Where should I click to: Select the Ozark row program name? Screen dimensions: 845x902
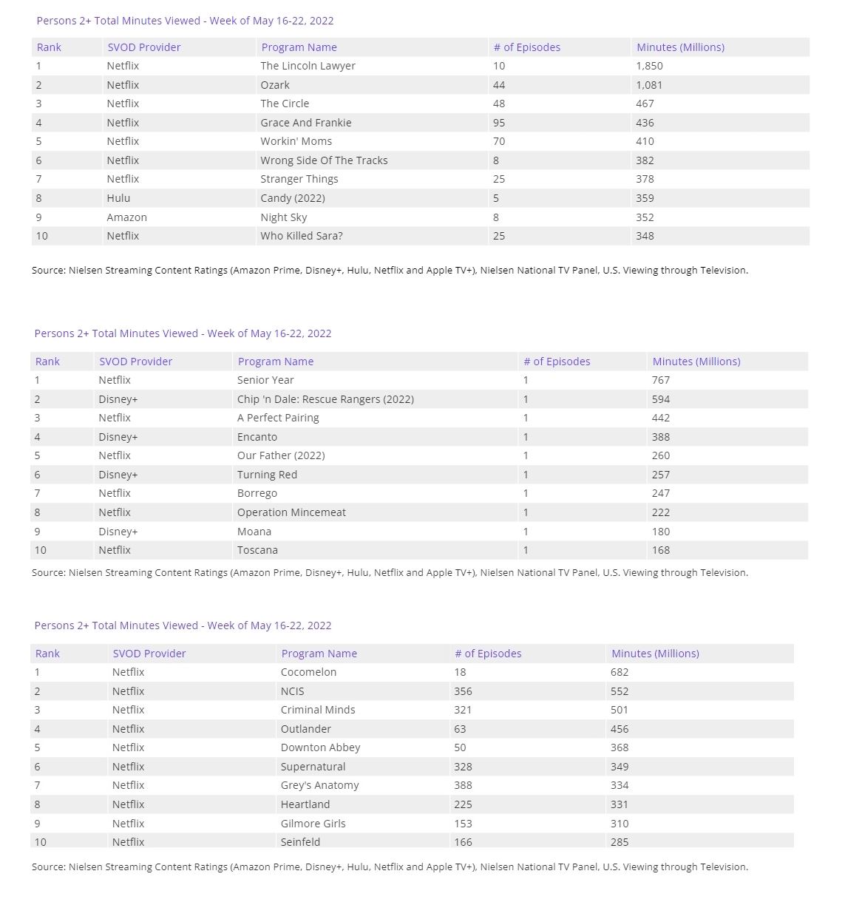[x=275, y=85]
